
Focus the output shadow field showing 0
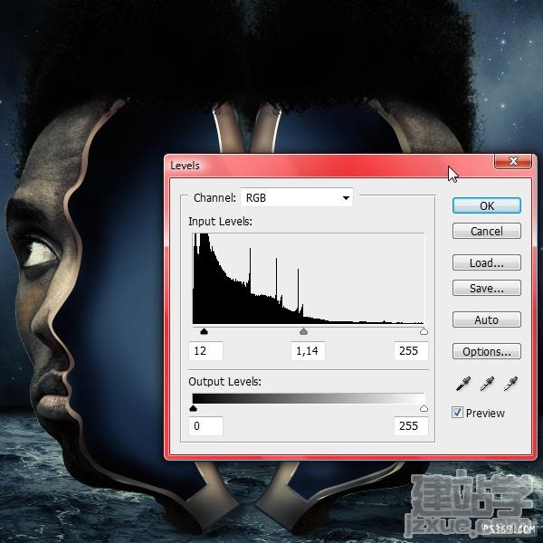(x=205, y=426)
